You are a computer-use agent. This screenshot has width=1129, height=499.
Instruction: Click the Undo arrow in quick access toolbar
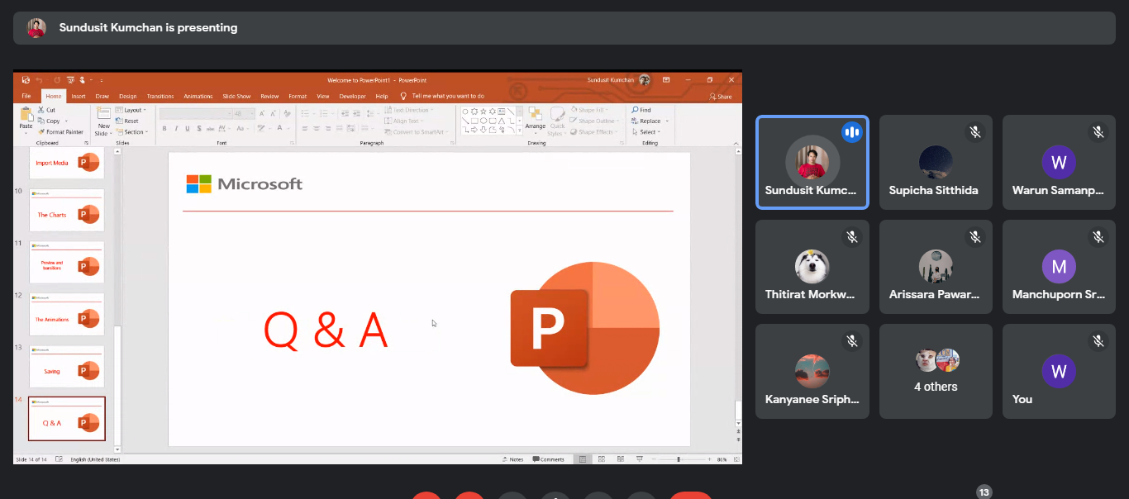click(x=39, y=80)
